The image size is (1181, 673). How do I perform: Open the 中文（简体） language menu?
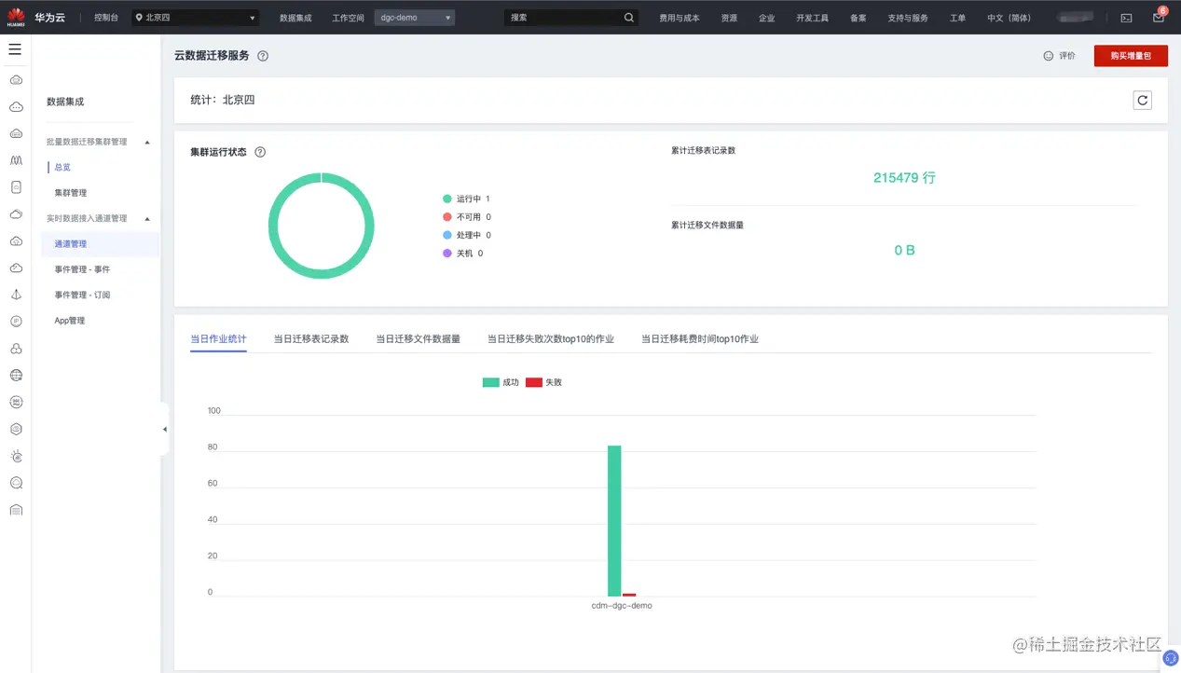click(1009, 18)
